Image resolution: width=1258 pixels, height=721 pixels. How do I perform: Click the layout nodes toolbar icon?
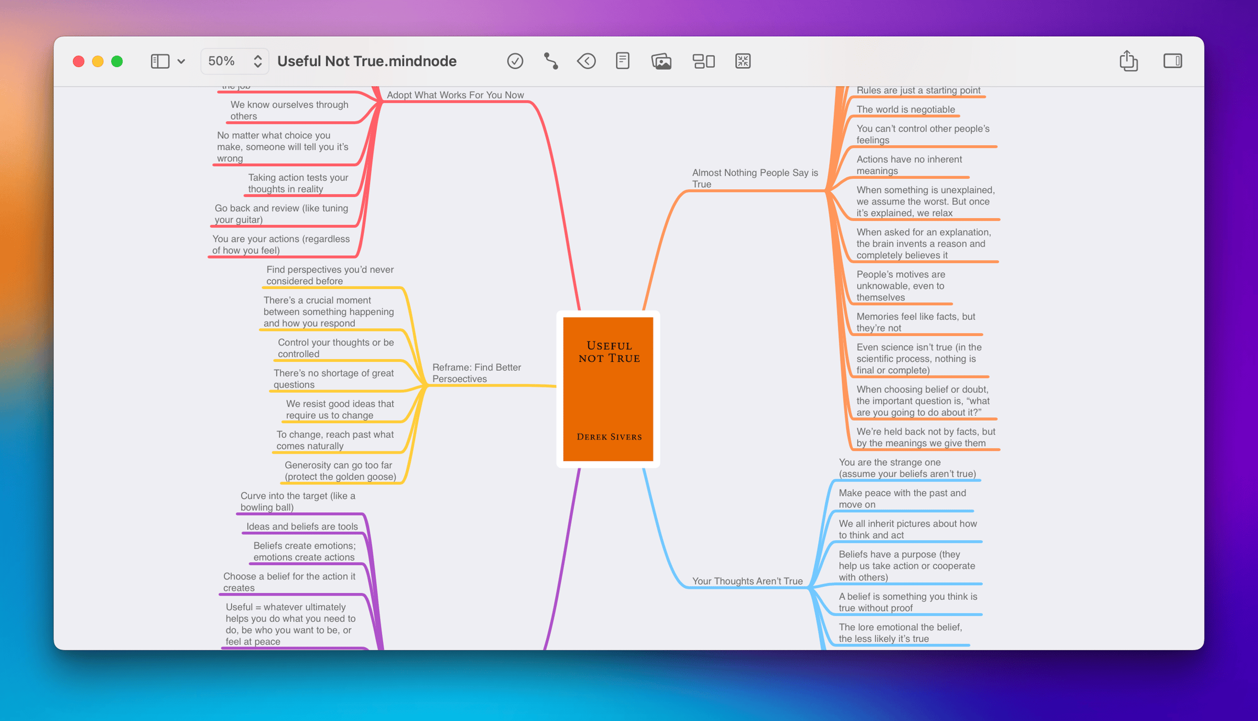pyautogui.click(x=703, y=61)
